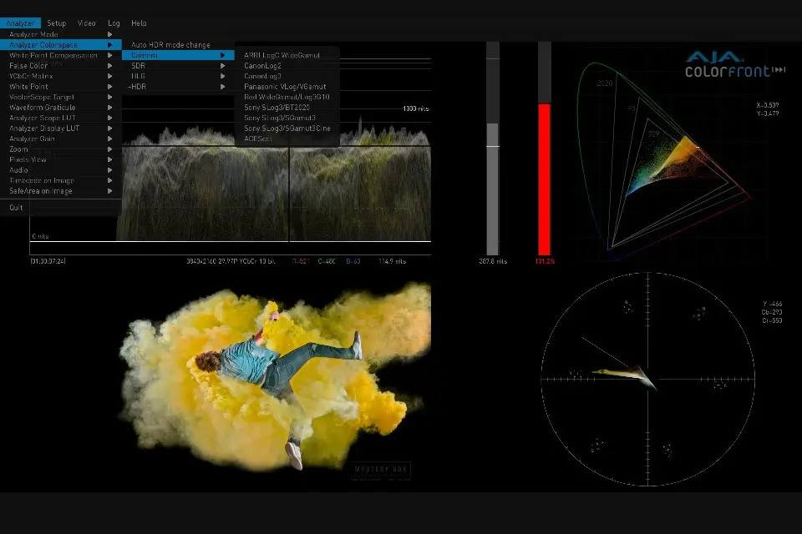Toggle Auto HDR mode change

(x=170, y=44)
